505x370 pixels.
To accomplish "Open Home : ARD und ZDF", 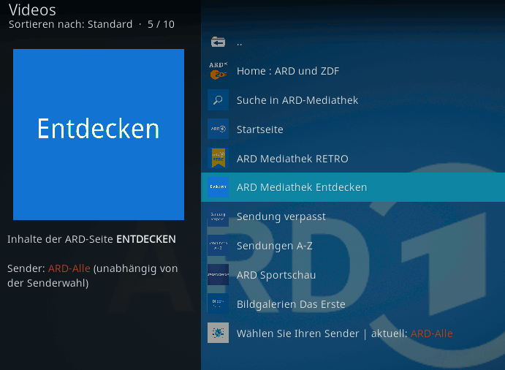I will click(353, 71).
